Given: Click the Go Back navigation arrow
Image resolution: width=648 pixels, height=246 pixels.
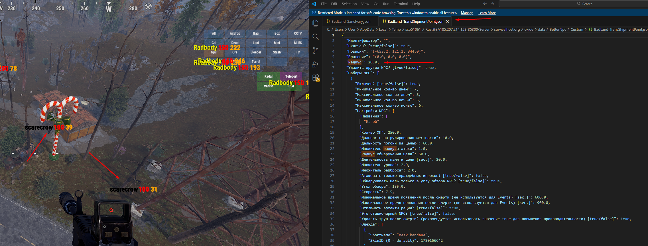Looking at the screenshot, I should (485, 4).
